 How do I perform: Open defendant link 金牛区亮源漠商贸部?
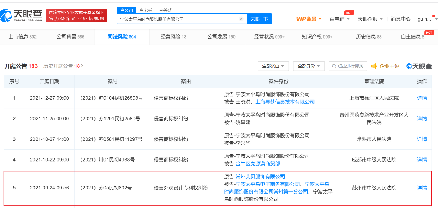(x=258, y=164)
